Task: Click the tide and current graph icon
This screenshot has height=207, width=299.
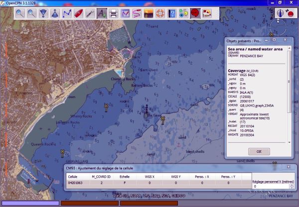Action: click(125, 13)
